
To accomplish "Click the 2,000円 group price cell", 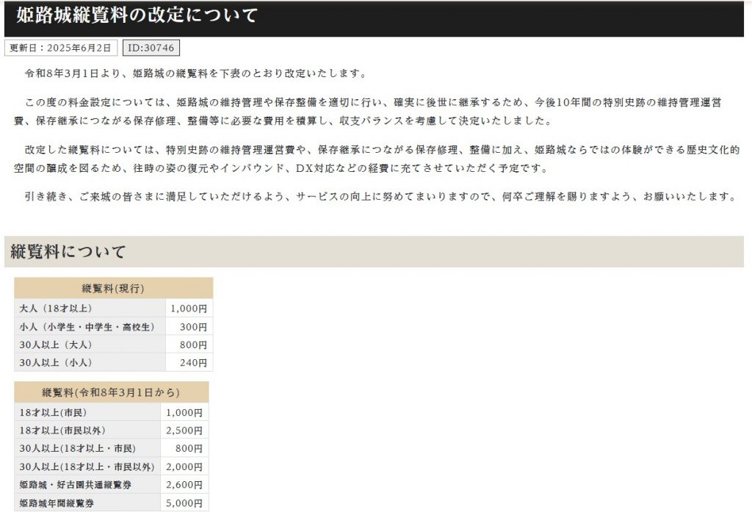I will (184, 466).
